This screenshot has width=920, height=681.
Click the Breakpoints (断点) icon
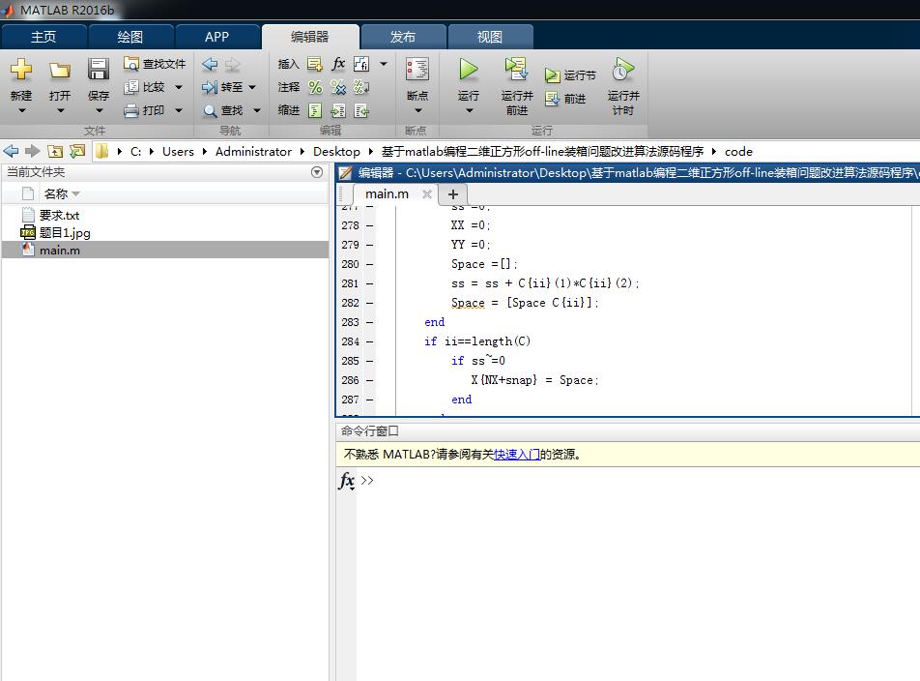417,70
